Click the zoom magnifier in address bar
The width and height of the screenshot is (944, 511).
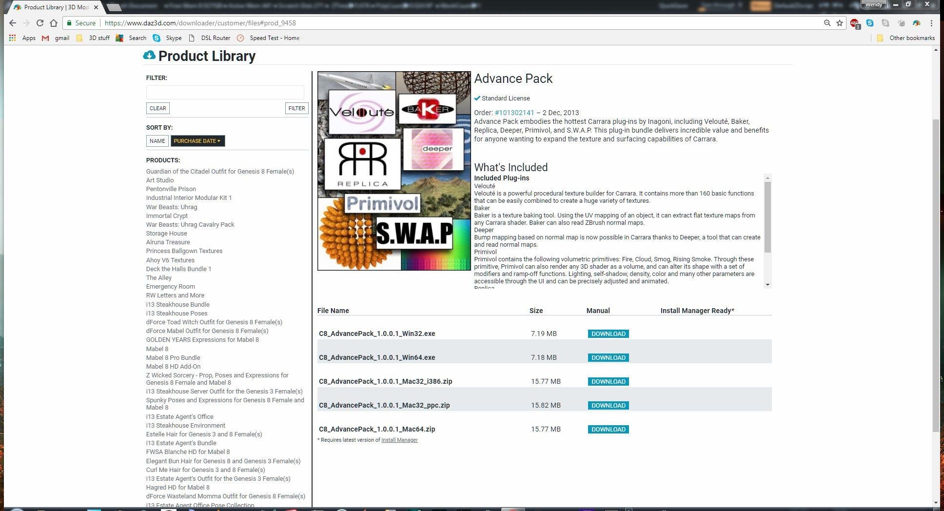click(x=827, y=23)
